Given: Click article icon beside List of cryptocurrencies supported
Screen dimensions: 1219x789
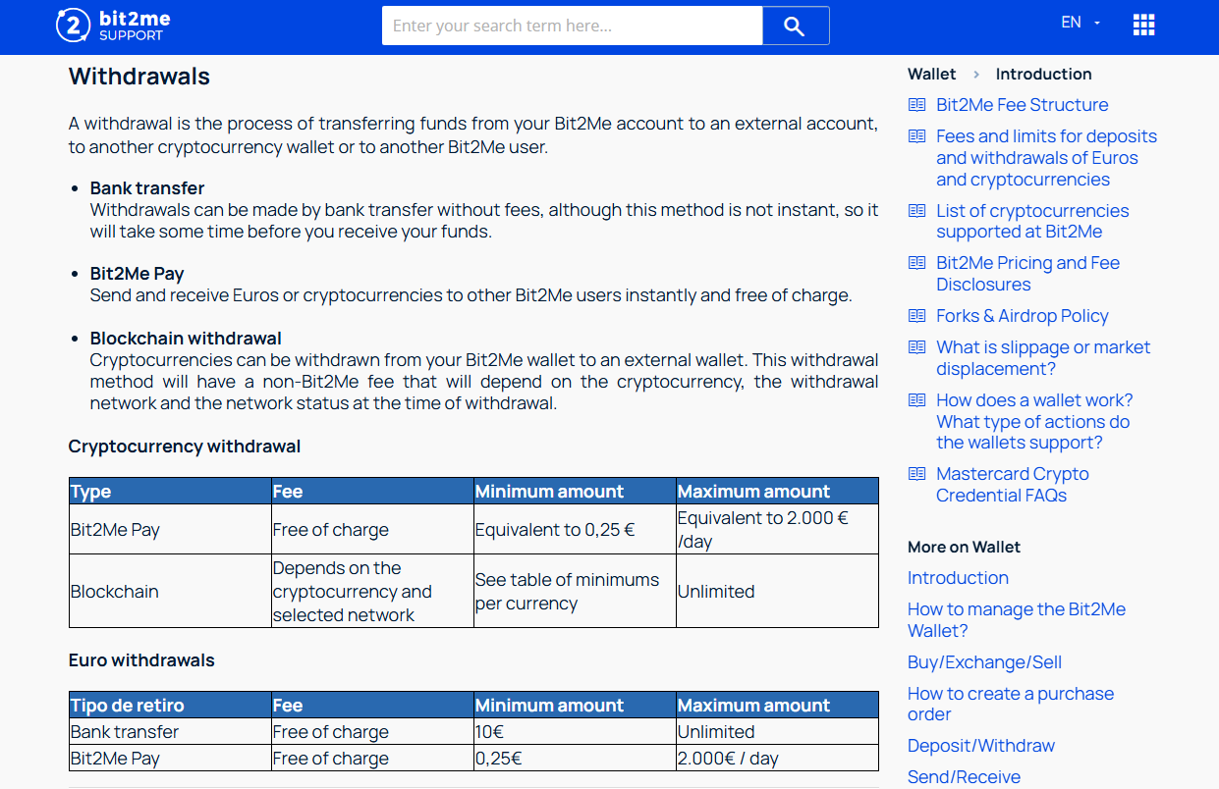Looking at the screenshot, I should click(916, 211).
